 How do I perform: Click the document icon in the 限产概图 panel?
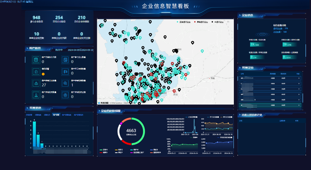[x=65, y=60]
